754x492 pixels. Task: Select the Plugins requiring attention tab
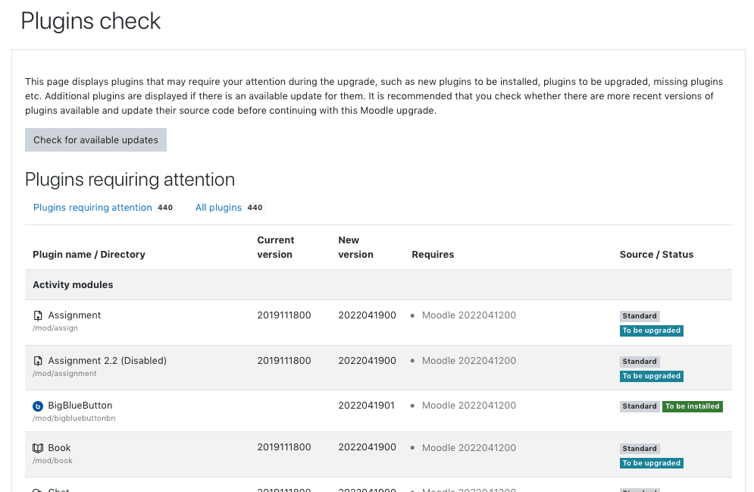click(92, 207)
